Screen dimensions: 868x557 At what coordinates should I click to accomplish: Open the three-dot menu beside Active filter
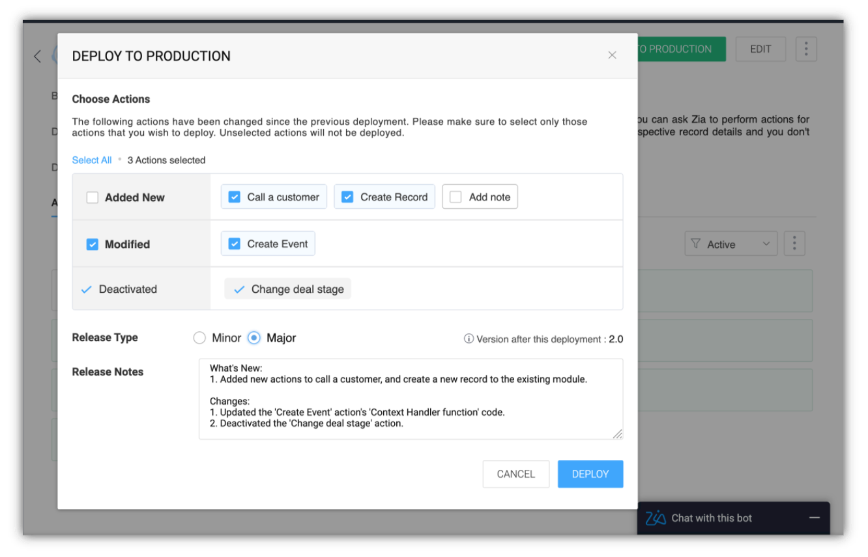click(x=794, y=244)
